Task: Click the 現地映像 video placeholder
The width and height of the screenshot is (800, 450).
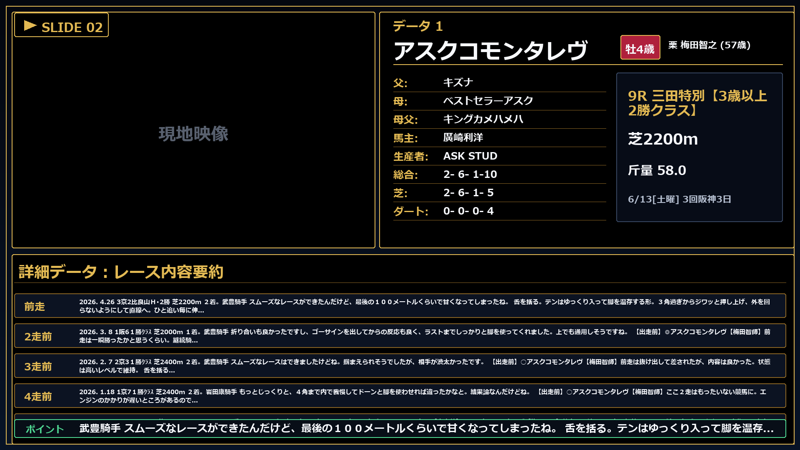Action: tap(193, 134)
